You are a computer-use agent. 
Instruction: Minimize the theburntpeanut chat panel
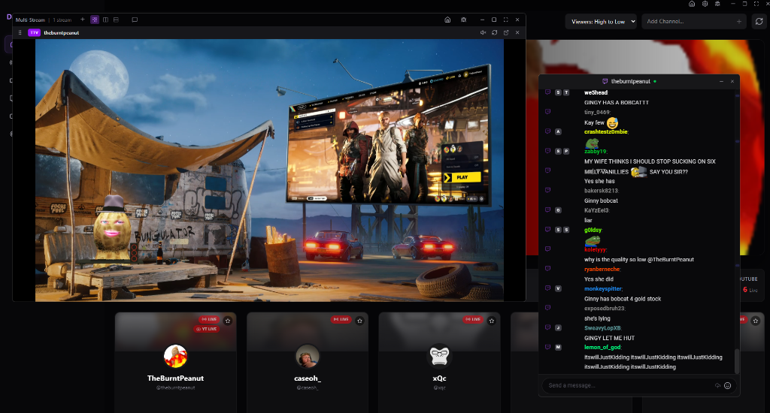click(721, 80)
